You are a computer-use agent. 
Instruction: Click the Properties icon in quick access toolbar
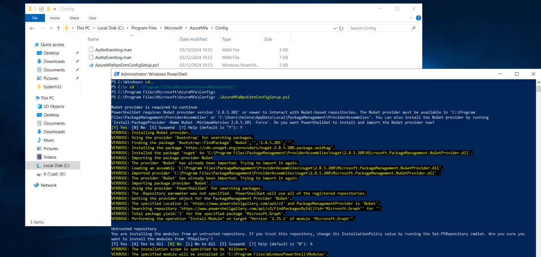[x=41, y=9]
